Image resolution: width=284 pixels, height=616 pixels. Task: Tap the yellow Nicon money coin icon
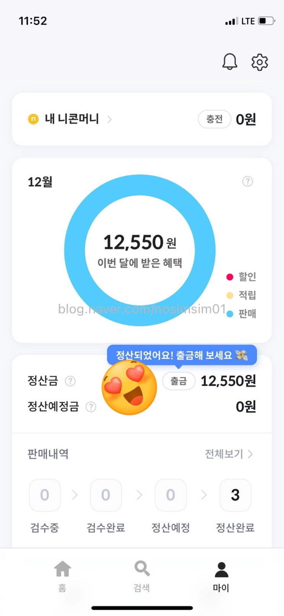33,119
